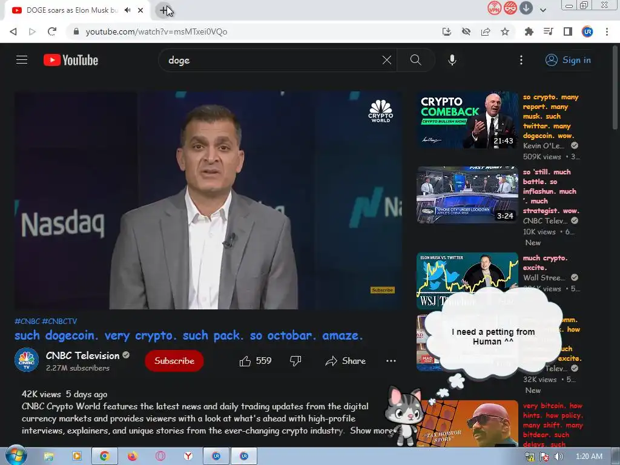Open the Windows Start button
Screen dimensions: 620x465
[x=16, y=455]
